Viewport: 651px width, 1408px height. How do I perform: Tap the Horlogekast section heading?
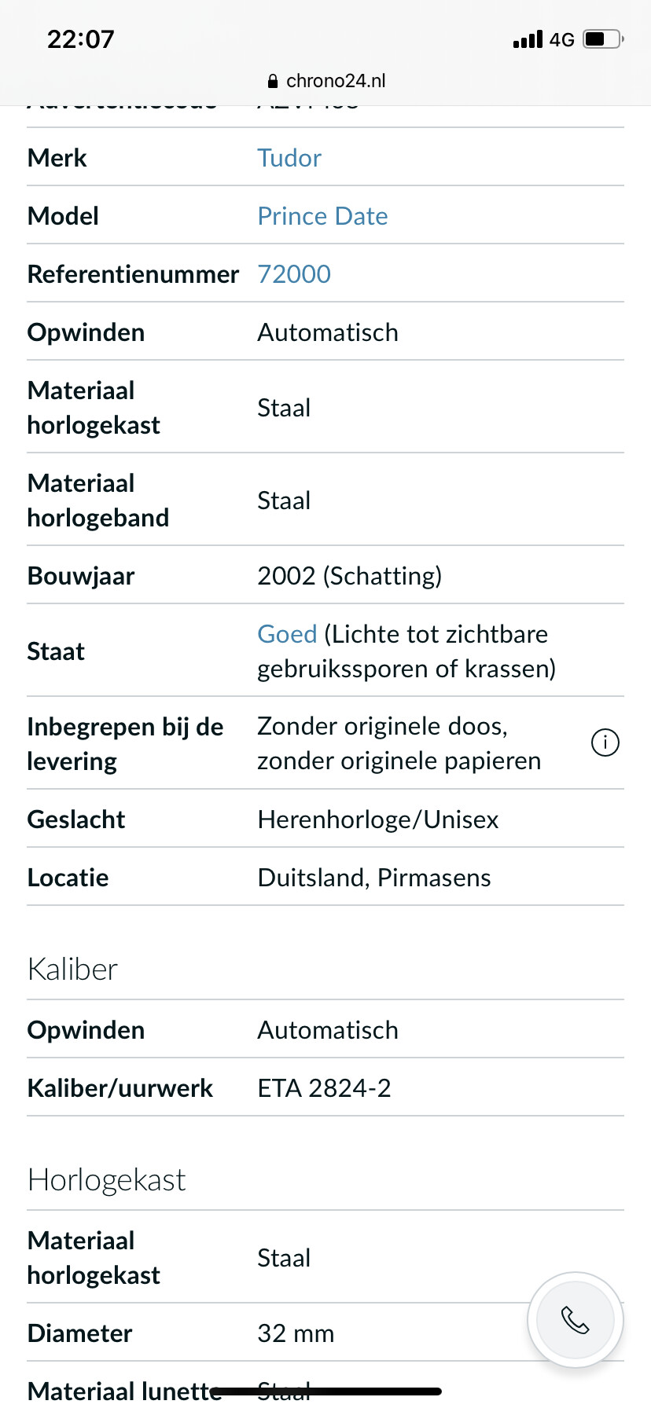pos(106,1180)
